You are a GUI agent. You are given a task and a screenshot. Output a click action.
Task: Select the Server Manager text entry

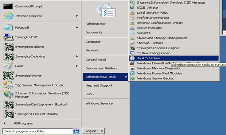pos(149,28)
